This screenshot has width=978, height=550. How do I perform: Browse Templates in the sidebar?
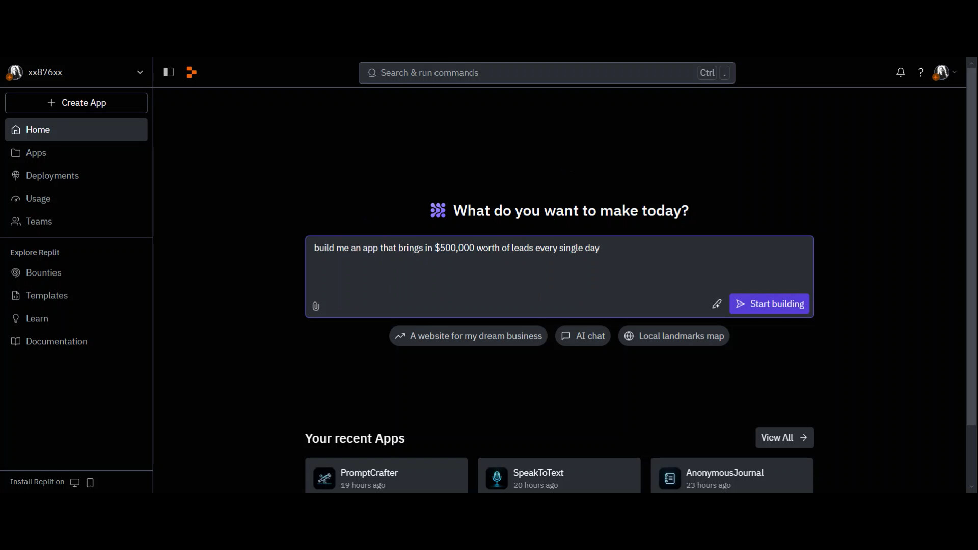76,296
